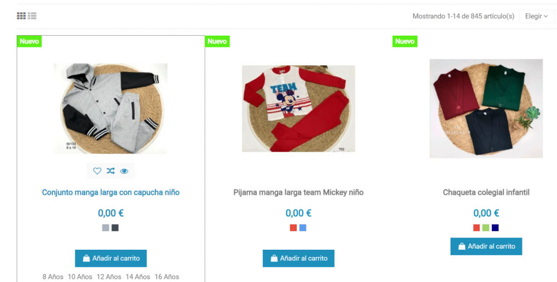
Task: Add Chaqueta colegial to cart
Action: point(486,246)
